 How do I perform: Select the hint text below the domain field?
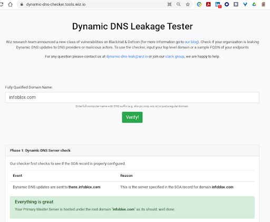pyautogui.click(x=132, y=106)
